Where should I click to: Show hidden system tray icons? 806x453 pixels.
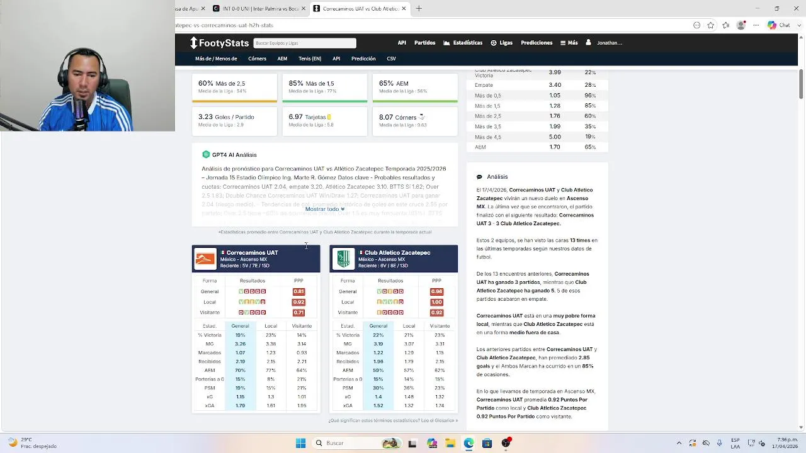(x=679, y=443)
